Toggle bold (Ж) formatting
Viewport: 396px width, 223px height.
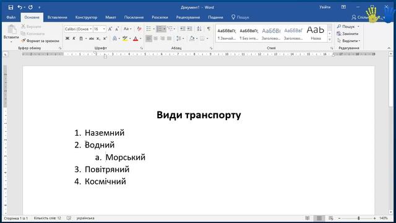[x=67, y=38]
